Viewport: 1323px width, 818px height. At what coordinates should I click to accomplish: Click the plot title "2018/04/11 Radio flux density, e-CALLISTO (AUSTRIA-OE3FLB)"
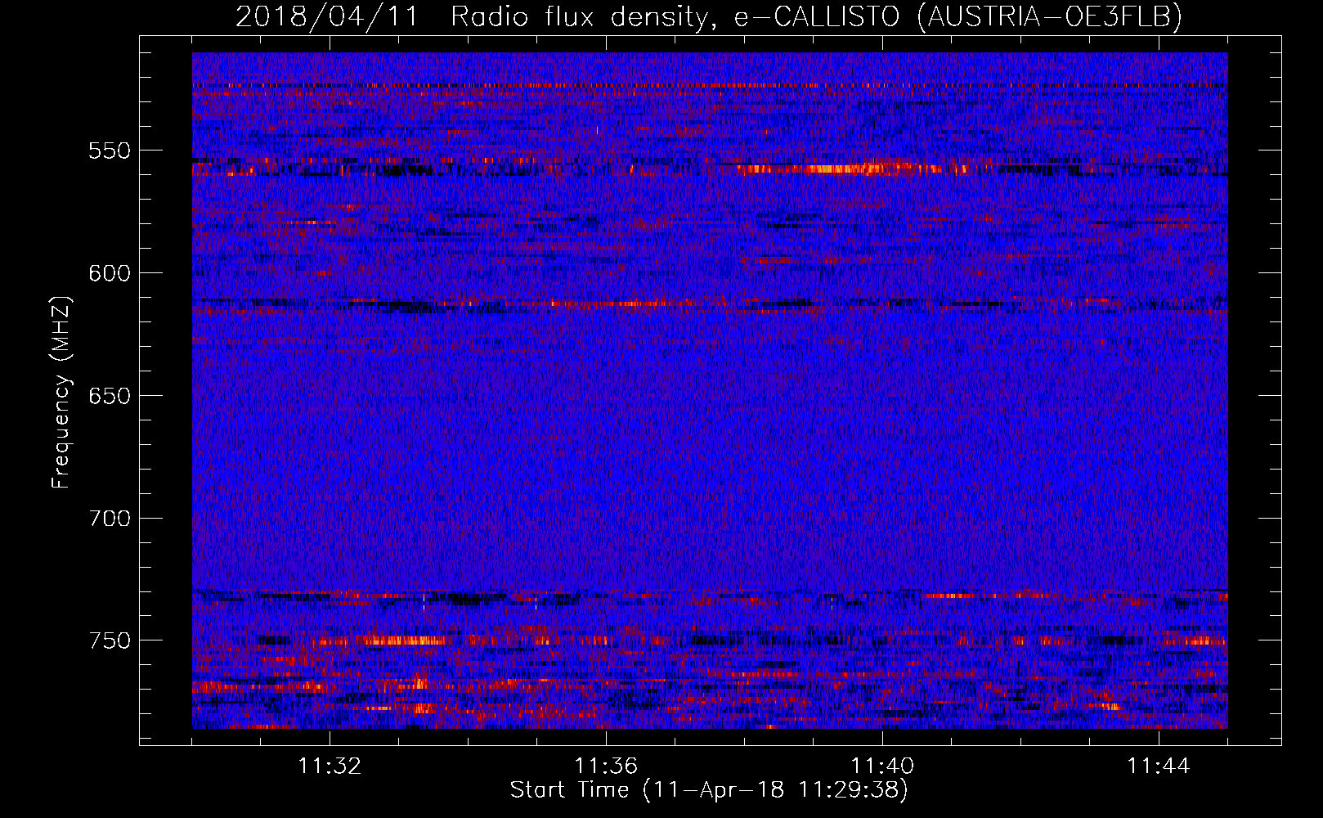click(709, 16)
